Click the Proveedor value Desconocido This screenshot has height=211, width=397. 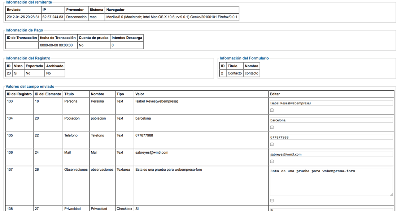point(76,17)
